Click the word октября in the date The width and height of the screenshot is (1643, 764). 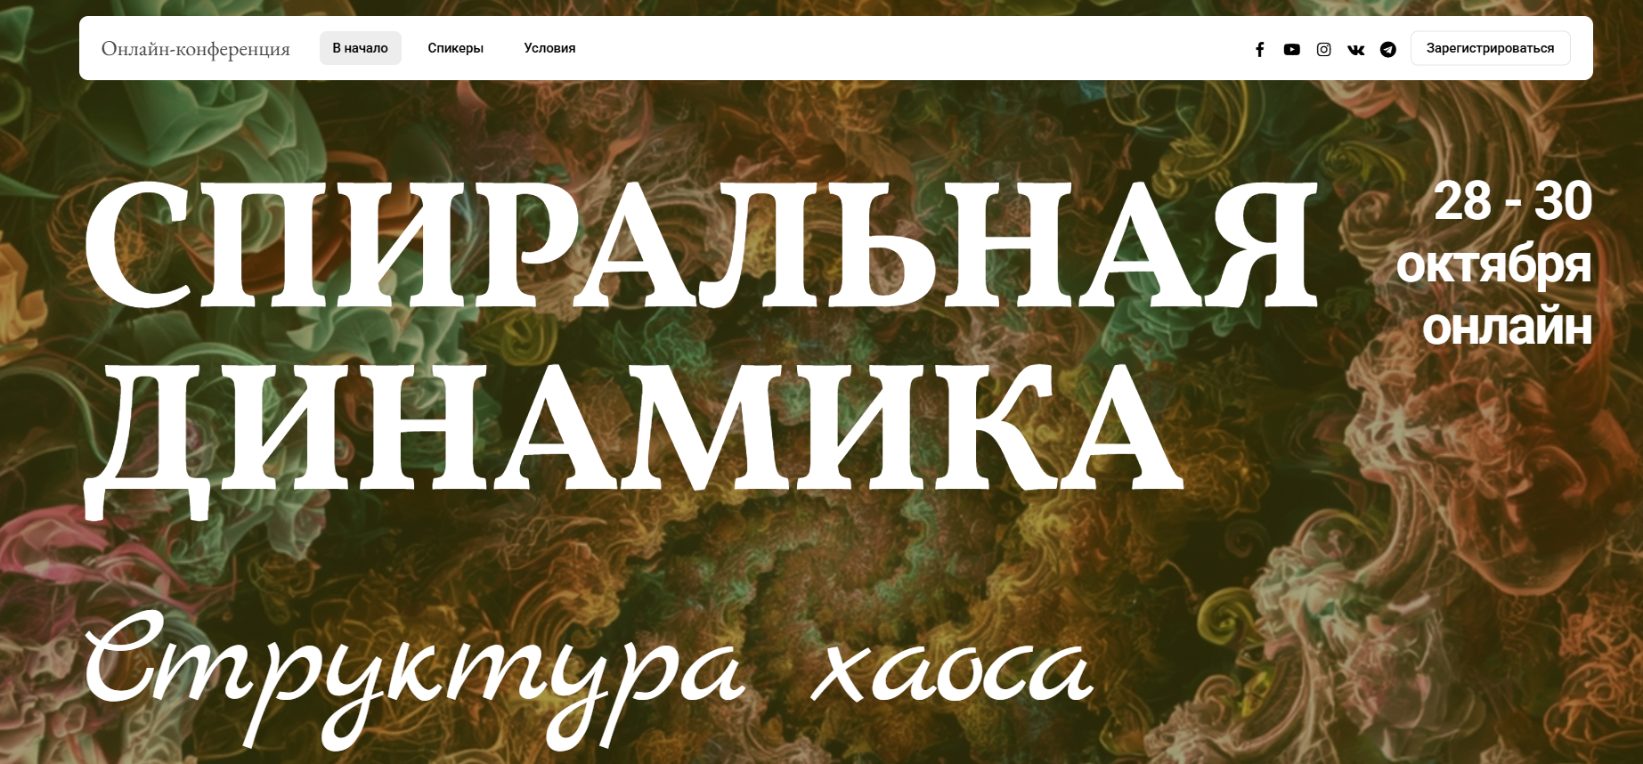coord(1493,265)
